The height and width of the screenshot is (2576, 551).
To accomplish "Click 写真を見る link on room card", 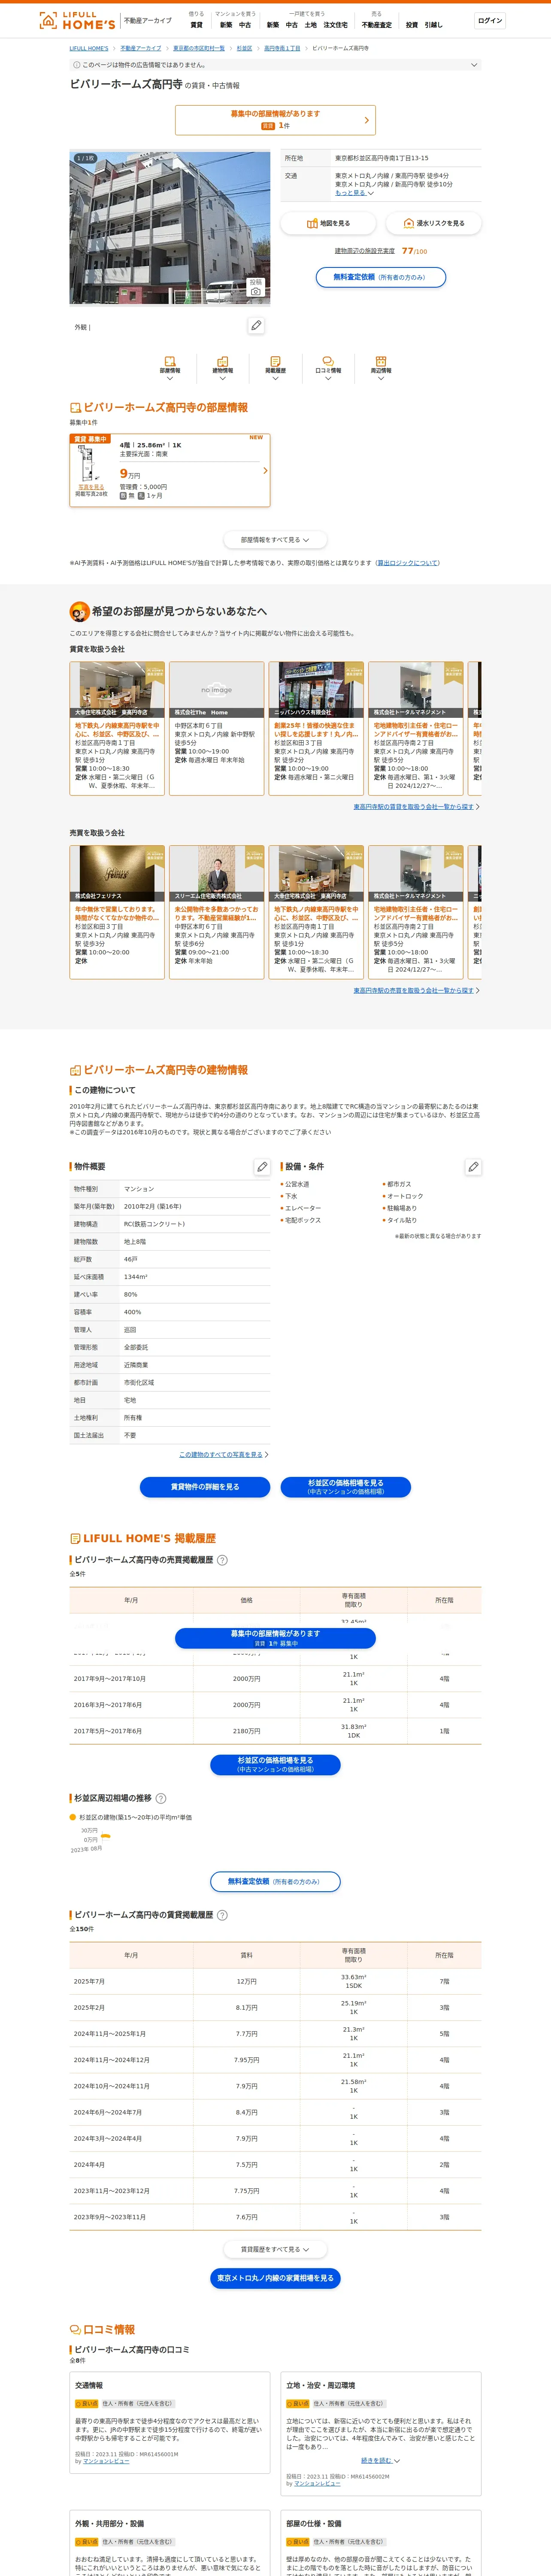I will [91, 487].
